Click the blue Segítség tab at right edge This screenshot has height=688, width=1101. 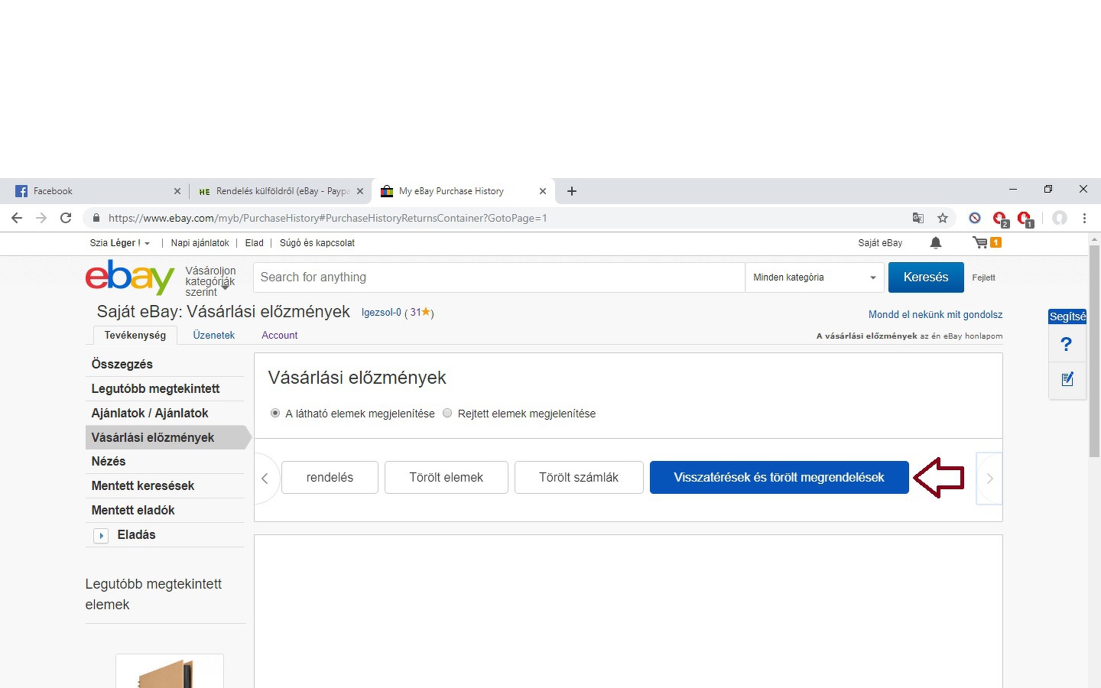[x=1067, y=316]
